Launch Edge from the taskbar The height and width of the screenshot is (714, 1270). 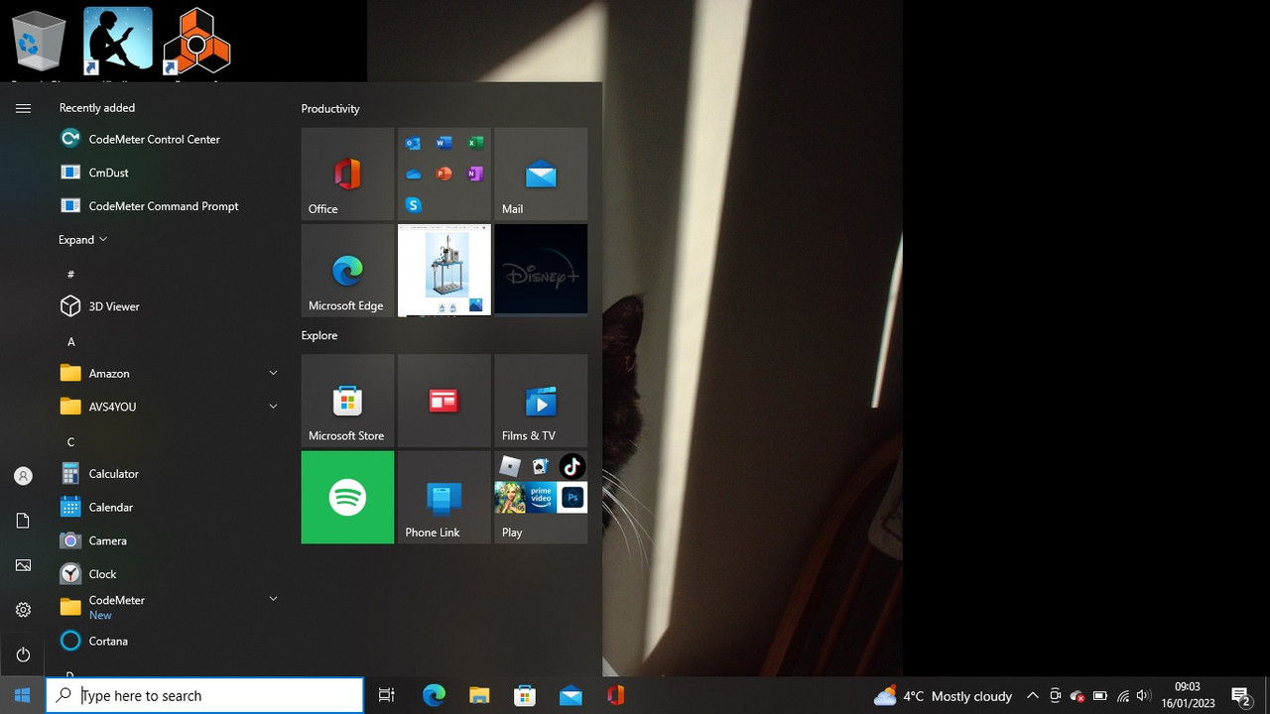tap(434, 695)
